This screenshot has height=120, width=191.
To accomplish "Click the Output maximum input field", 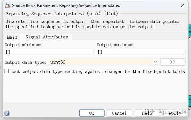I will (141, 52).
